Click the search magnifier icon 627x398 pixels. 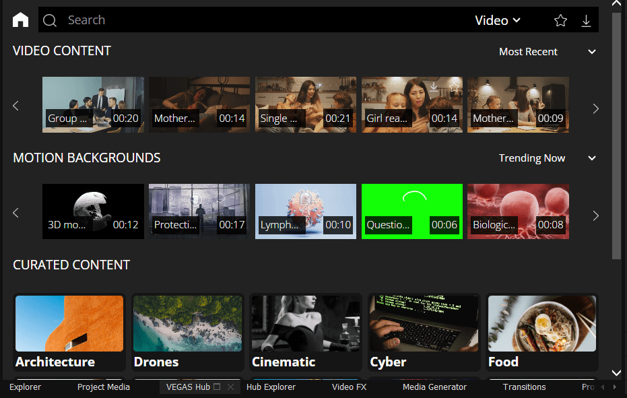coord(50,20)
